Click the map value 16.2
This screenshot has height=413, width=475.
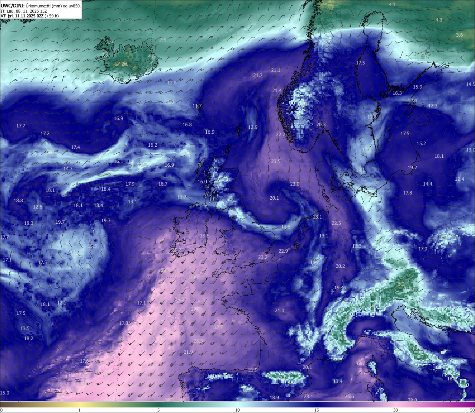click(153, 145)
